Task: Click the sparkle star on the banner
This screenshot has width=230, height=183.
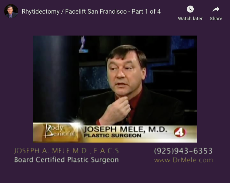Action: click(x=77, y=122)
